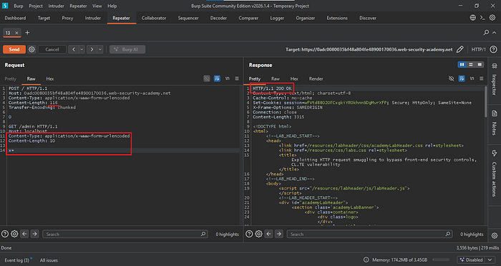This screenshot has height=266, width=501.
Task: Open the Burp menu
Action: [x=18, y=6]
